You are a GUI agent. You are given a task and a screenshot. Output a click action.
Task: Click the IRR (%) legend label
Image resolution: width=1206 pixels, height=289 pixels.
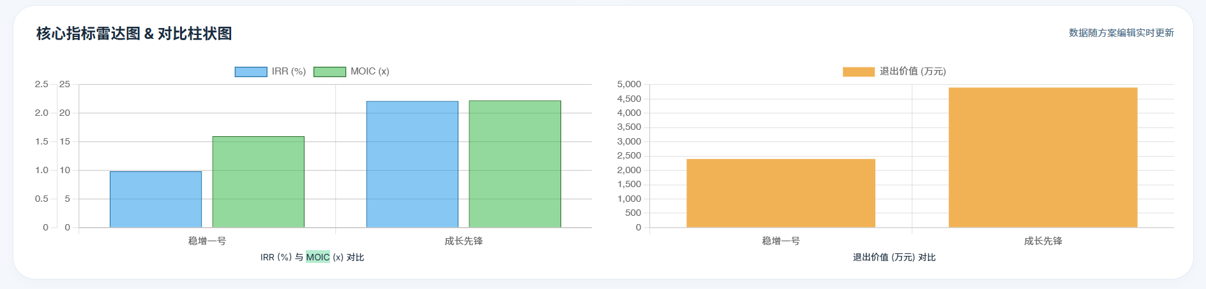click(289, 71)
